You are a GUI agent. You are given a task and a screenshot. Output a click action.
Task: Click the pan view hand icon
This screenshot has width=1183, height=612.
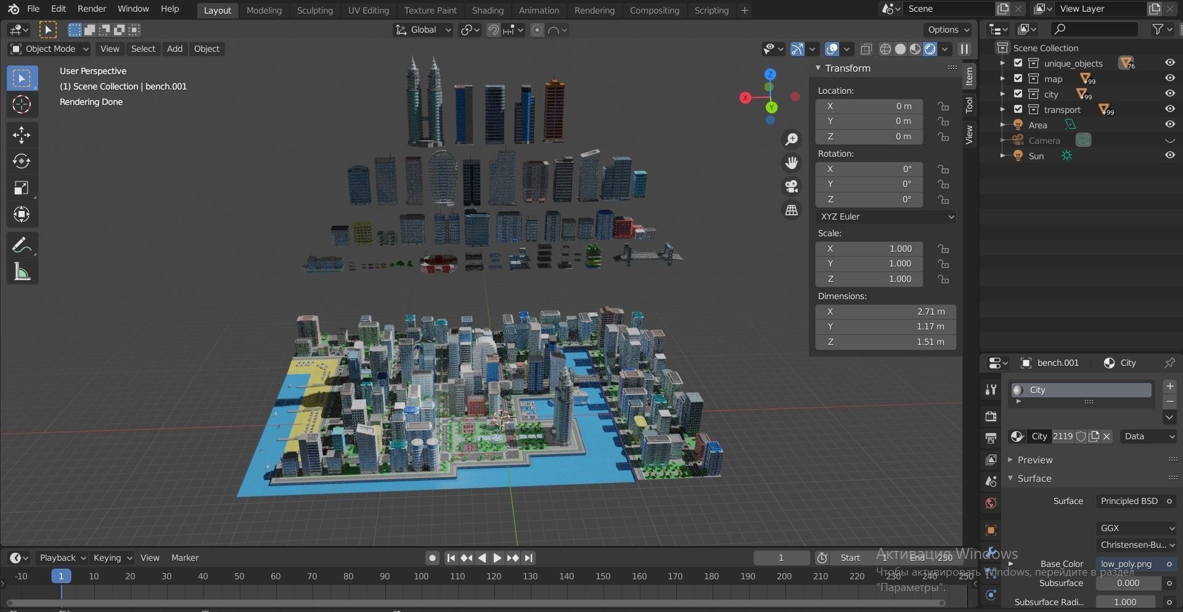[x=792, y=163]
